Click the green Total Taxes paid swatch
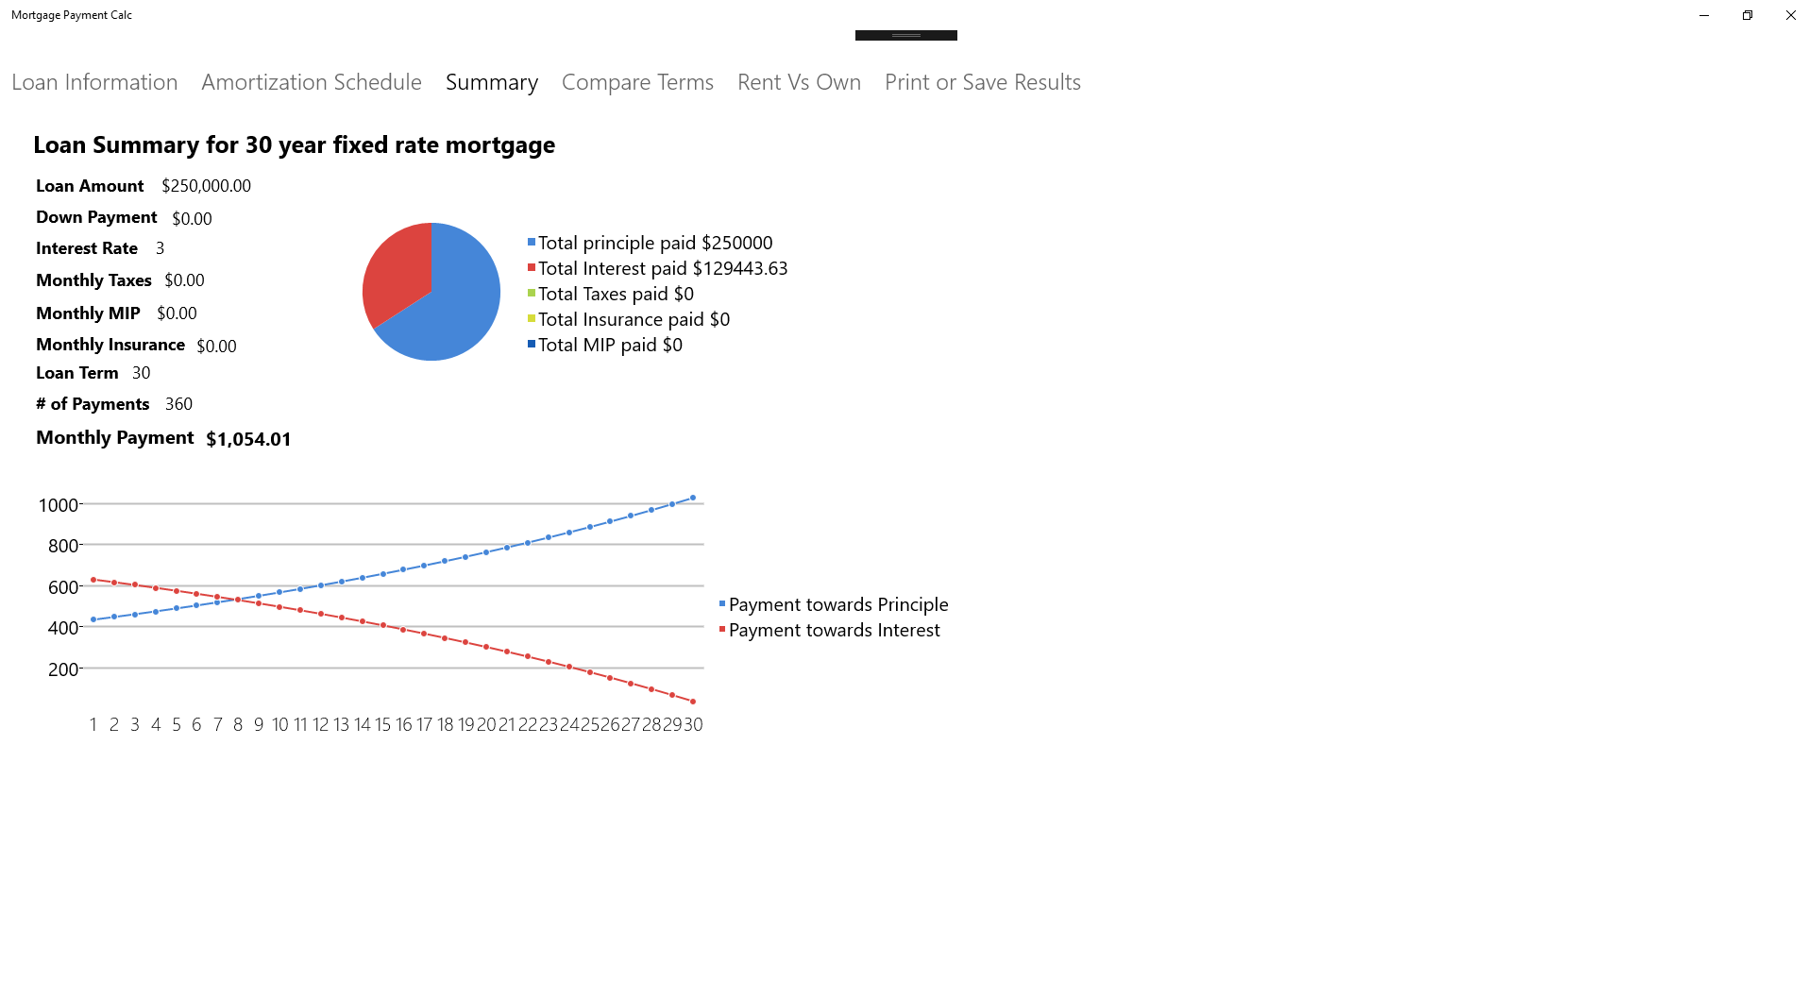The image size is (1809, 982). [532, 294]
